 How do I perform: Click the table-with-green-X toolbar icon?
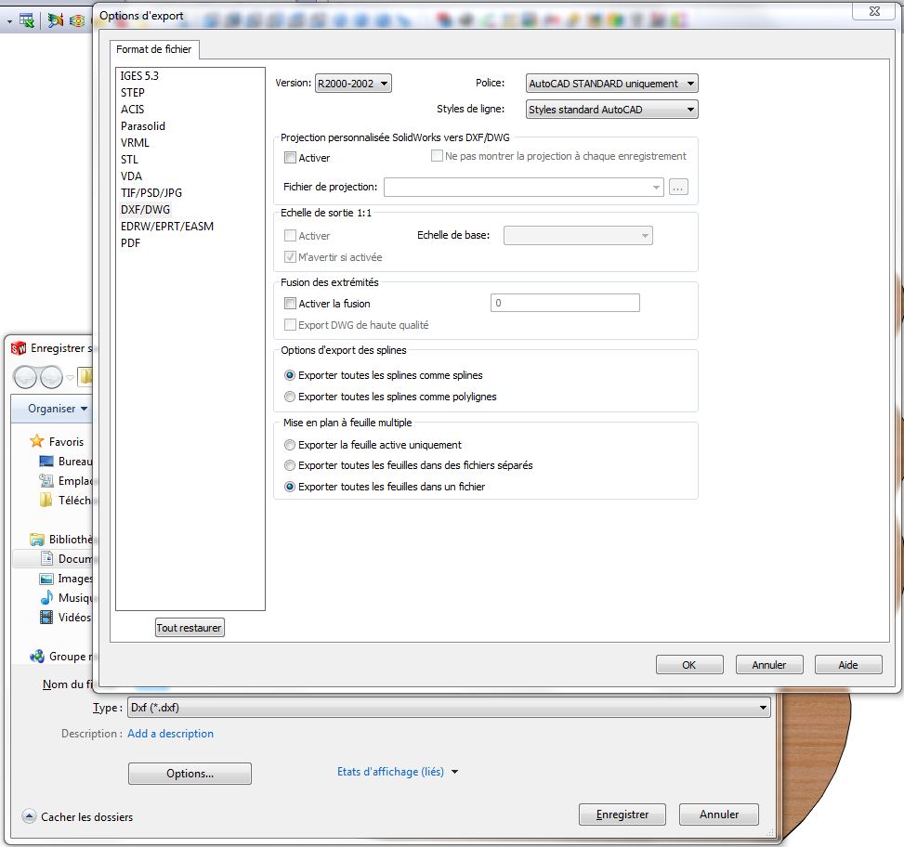coord(27,20)
